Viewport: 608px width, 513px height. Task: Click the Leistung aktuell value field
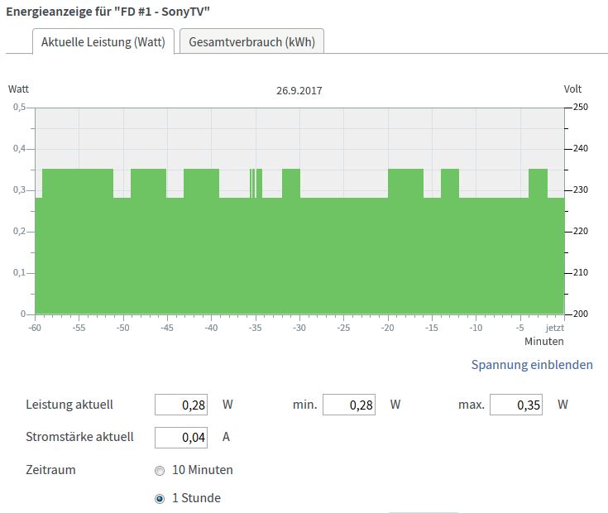click(x=182, y=405)
